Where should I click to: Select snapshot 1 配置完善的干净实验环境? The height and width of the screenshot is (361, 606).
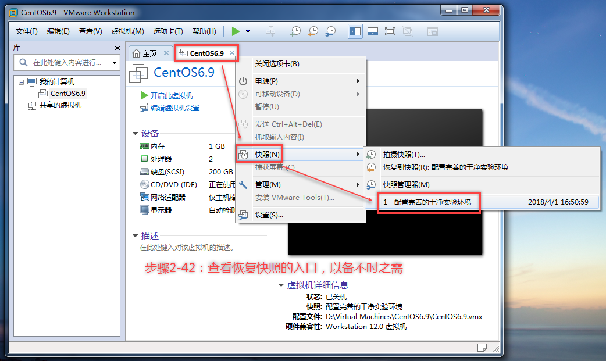pos(482,202)
